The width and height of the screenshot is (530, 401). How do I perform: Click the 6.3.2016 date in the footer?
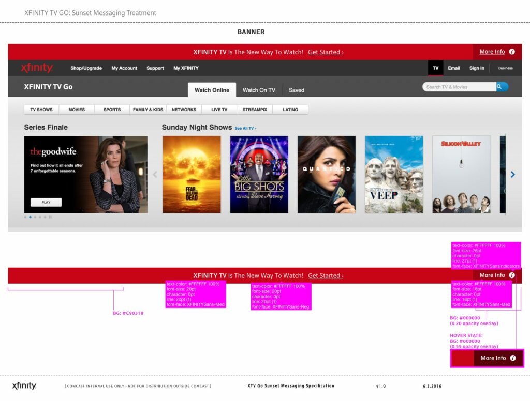tap(432, 386)
